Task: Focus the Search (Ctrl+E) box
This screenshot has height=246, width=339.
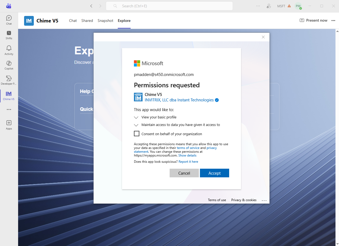Action: pos(169,6)
